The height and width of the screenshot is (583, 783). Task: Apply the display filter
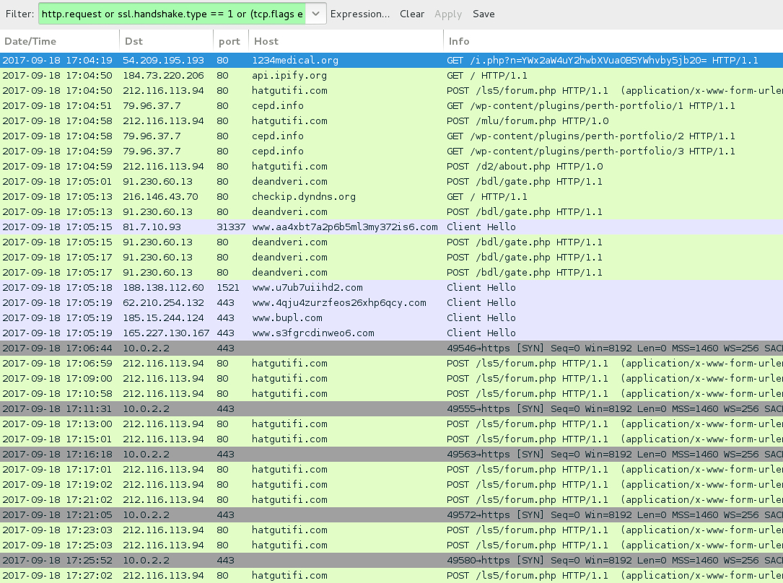[448, 14]
